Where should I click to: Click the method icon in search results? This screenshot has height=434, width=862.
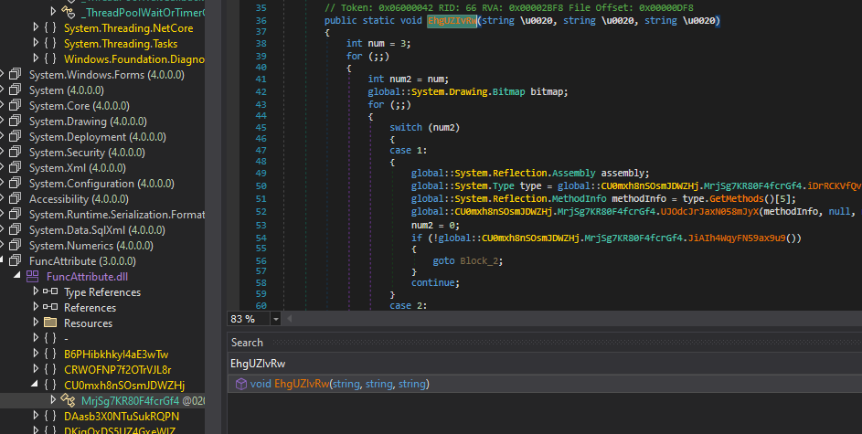pyautogui.click(x=241, y=385)
